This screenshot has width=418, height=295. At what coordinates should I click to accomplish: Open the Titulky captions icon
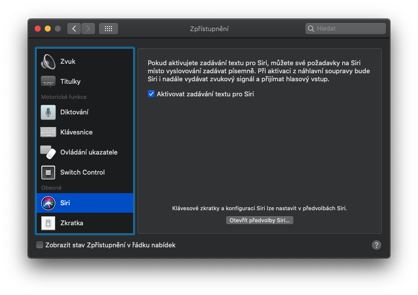[x=48, y=81]
